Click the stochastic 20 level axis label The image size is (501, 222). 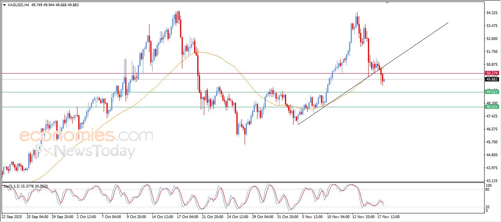pyautogui.click(x=488, y=206)
